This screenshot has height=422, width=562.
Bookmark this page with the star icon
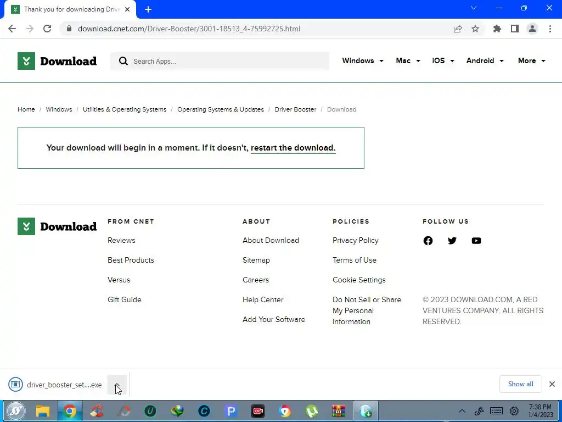475,29
